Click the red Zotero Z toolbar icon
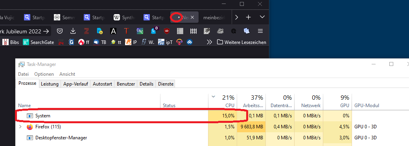 87,31
